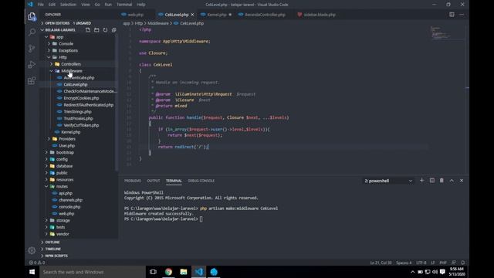Image resolution: width=494 pixels, height=278 pixels.
Task: Open the Run and Debug view
Action: [32, 65]
